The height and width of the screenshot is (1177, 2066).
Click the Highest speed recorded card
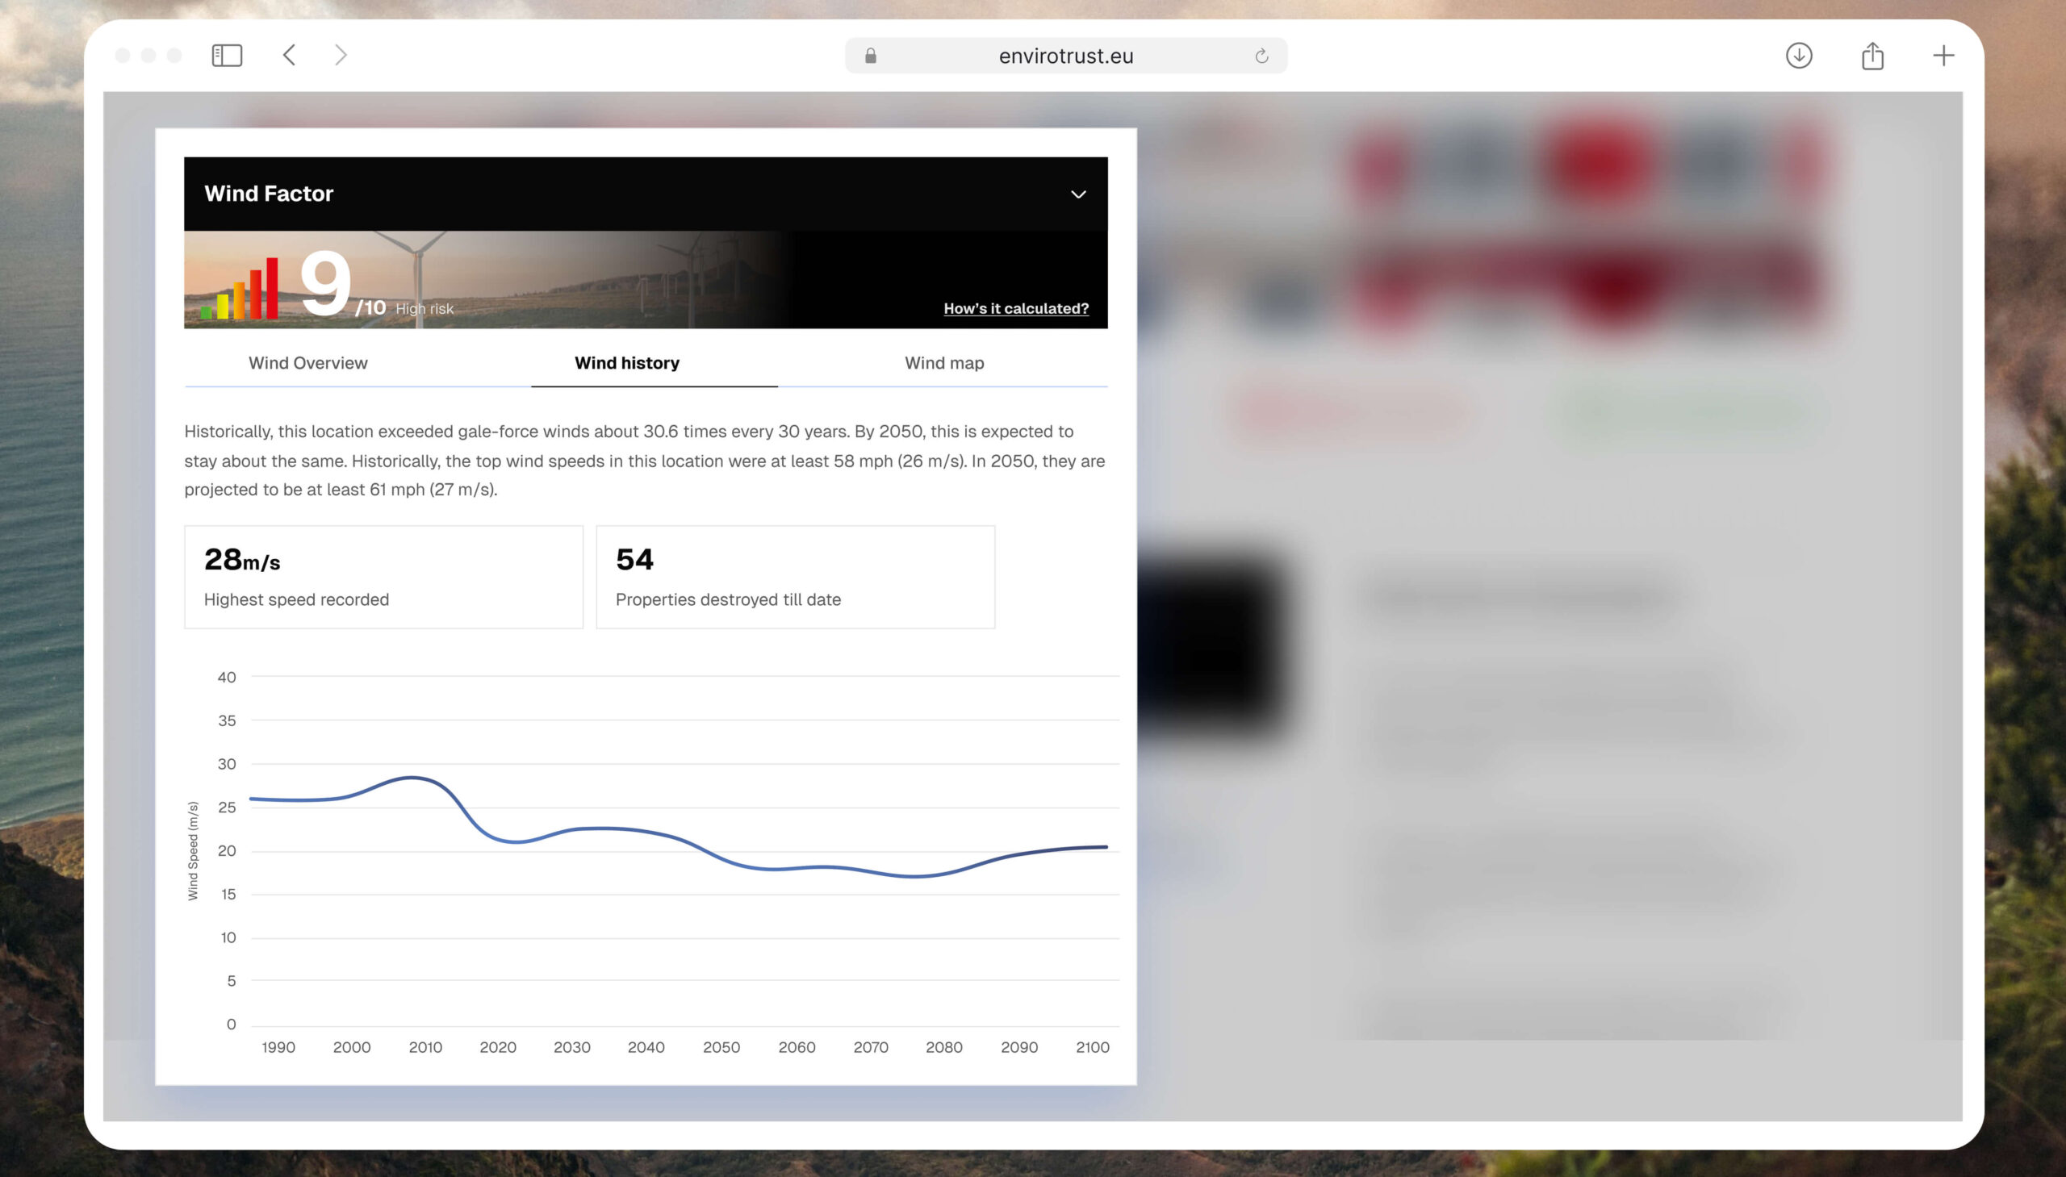(383, 577)
